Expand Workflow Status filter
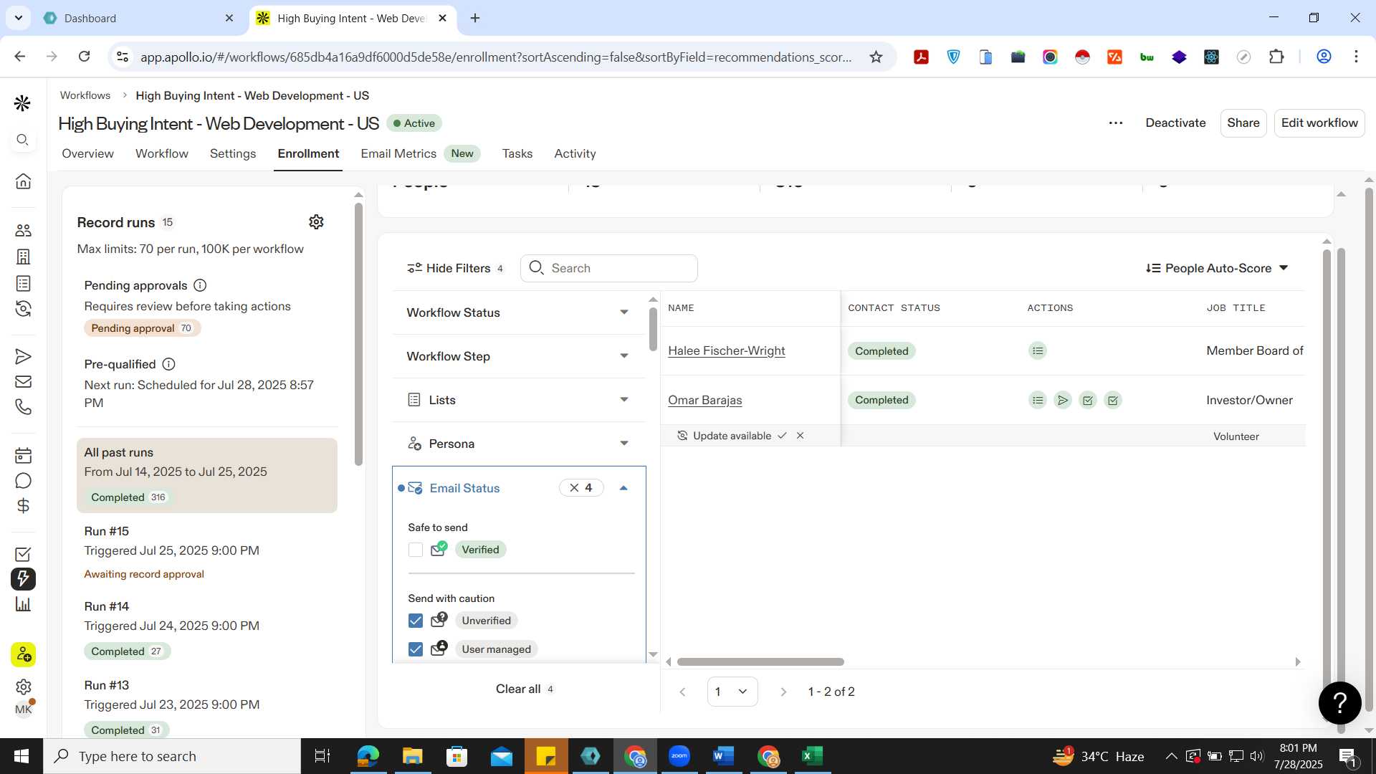 518,312
